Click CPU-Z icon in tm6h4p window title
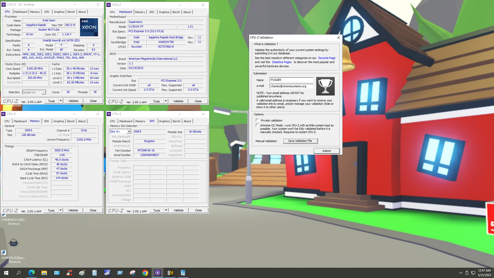 [4, 5]
